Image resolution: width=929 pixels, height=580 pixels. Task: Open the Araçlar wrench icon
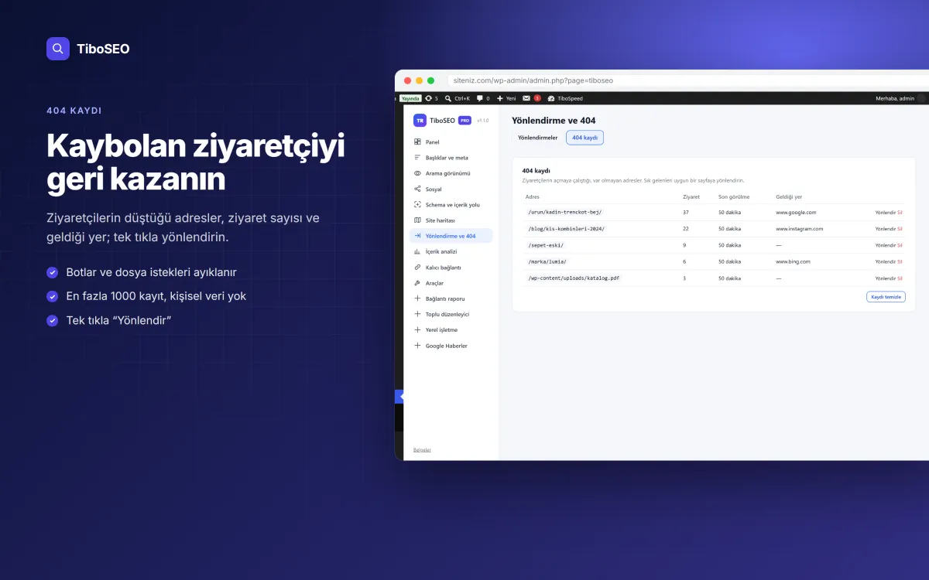pyautogui.click(x=417, y=283)
